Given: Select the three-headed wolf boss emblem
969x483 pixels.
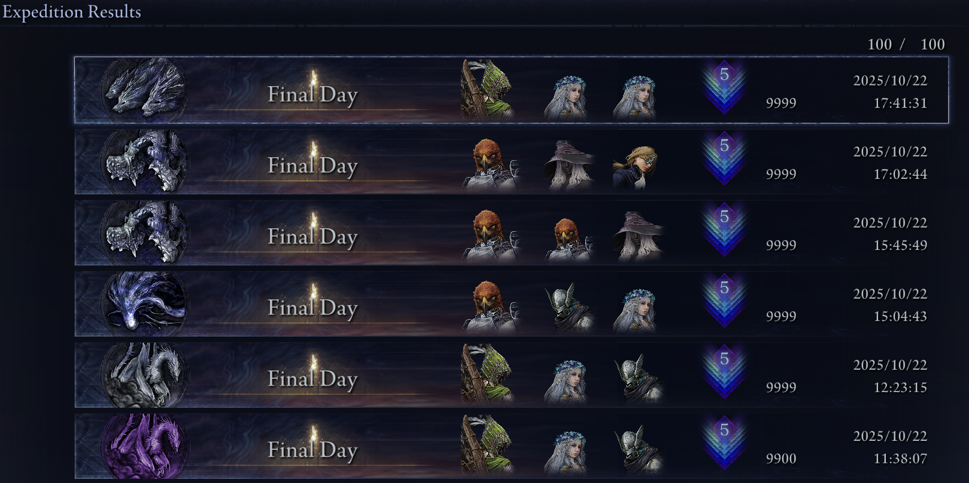Looking at the screenshot, I should 144,90.
